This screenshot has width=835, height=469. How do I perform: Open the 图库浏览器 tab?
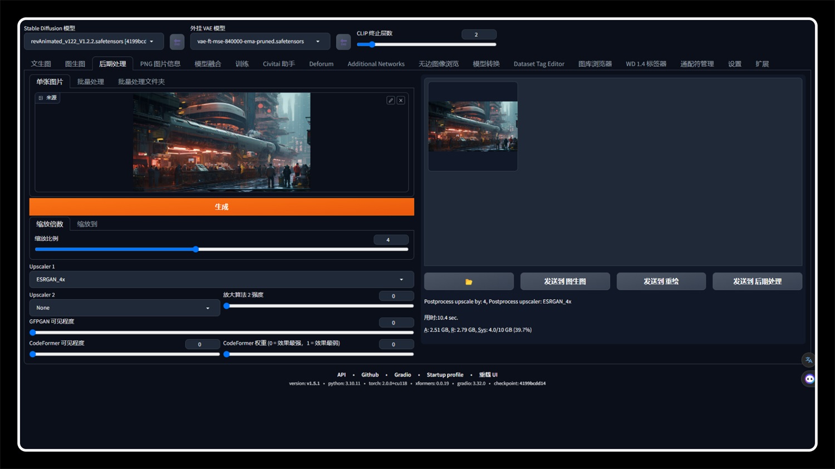coord(595,64)
